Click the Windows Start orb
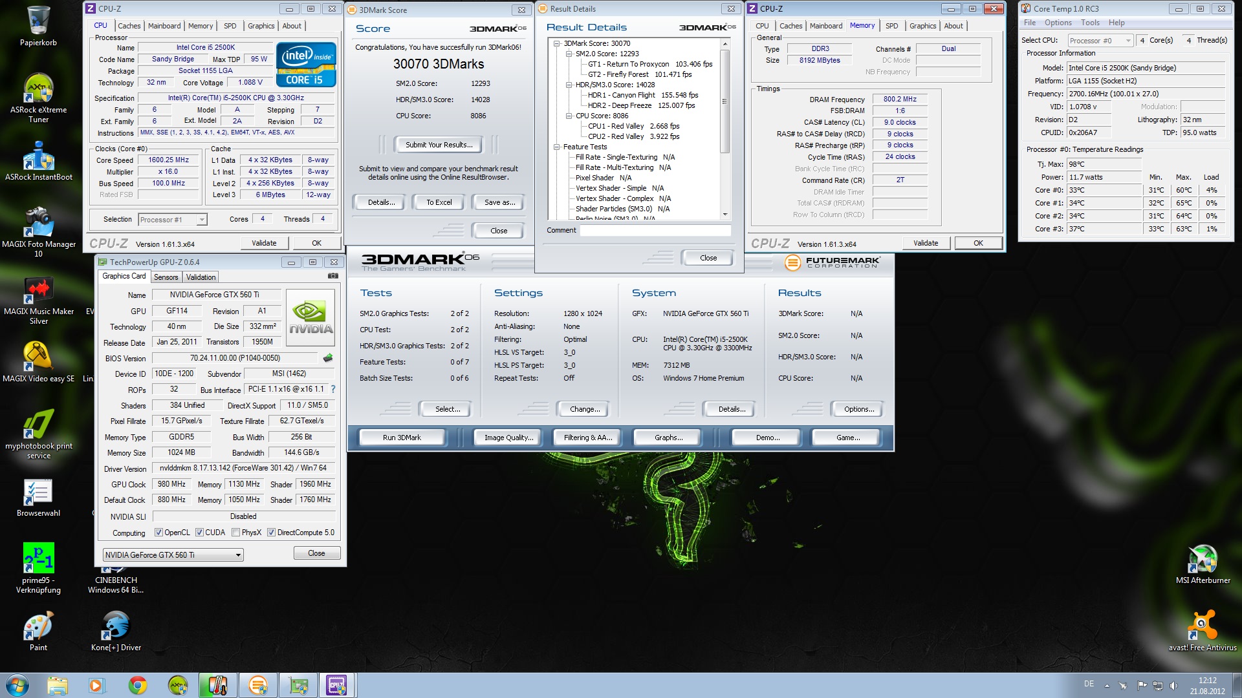 pyautogui.click(x=17, y=685)
